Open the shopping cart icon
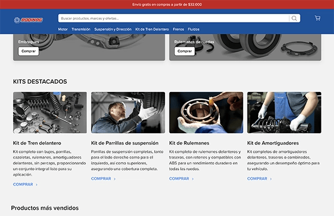Screen dimensions: 334x216 [318, 18]
